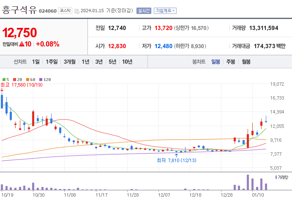Click the stock name 흥구석유
The width and height of the screenshot is (292, 200).
point(19,10)
